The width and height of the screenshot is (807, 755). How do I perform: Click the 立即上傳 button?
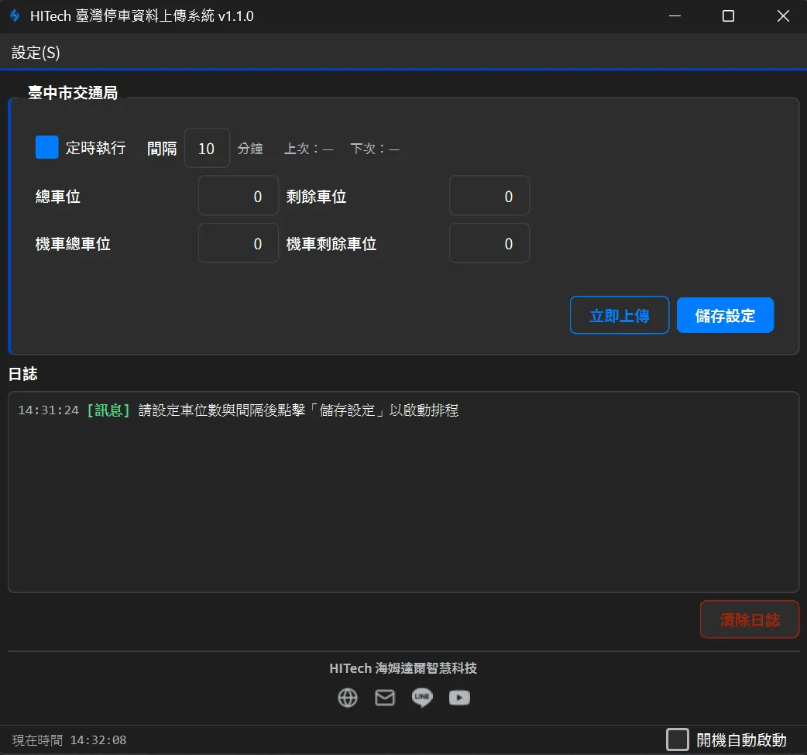620,315
